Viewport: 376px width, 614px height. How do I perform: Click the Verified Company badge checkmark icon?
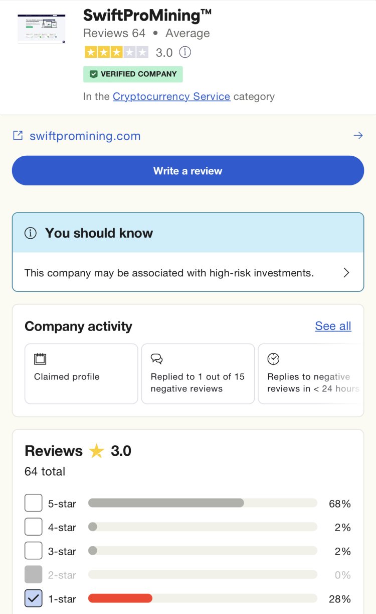pos(94,74)
